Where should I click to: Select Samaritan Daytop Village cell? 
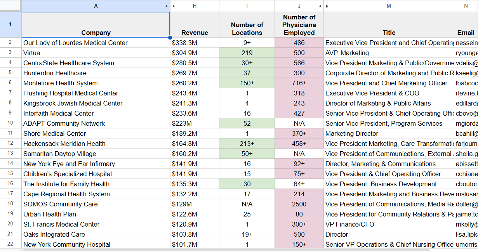[96, 154]
